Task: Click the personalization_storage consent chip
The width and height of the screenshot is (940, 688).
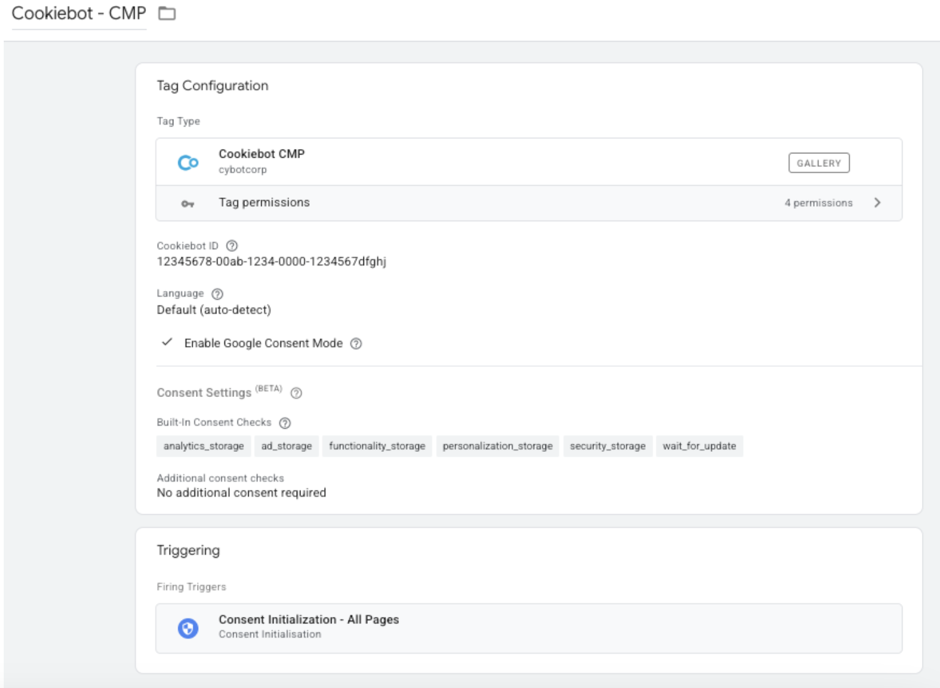Action: 497,446
